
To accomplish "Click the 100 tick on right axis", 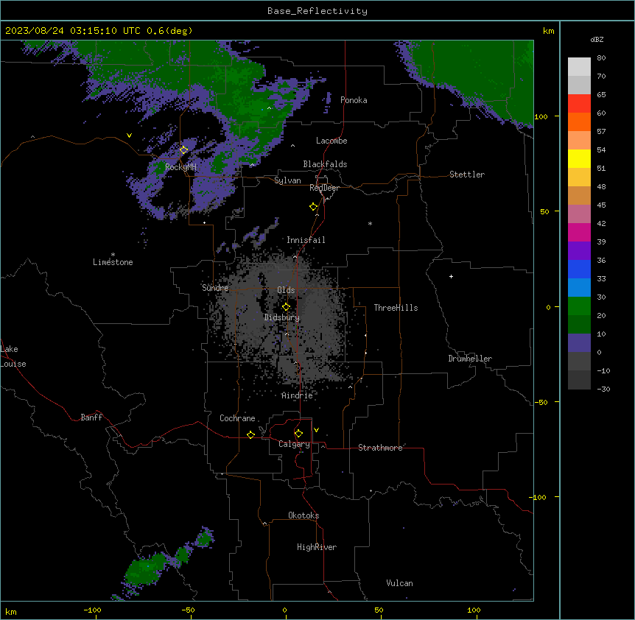I will [x=541, y=116].
